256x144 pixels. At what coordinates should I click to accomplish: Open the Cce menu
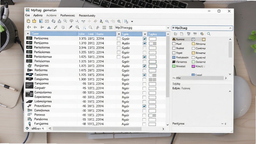tap(28, 15)
